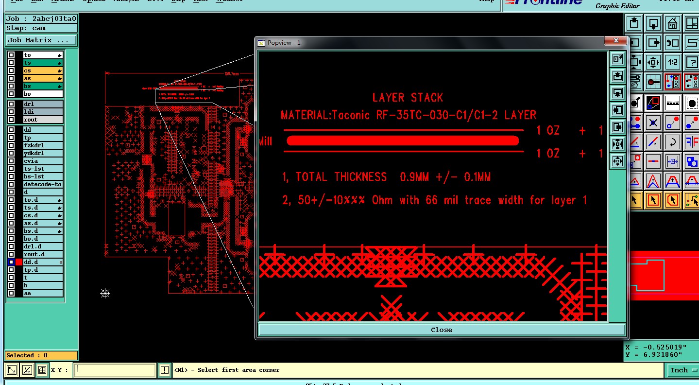Click the black octagon pad icon

[x=692, y=103]
